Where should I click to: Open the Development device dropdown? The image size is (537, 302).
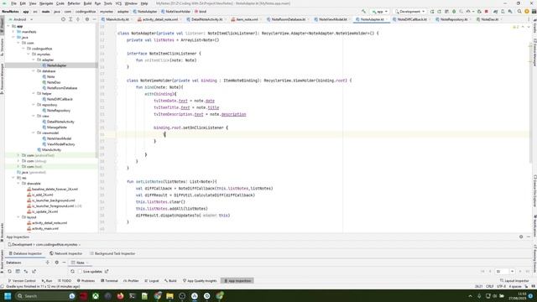pos(410,12)
